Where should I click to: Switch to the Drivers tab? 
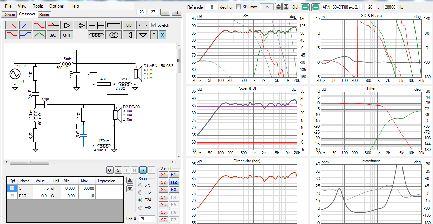pos(9,15)
